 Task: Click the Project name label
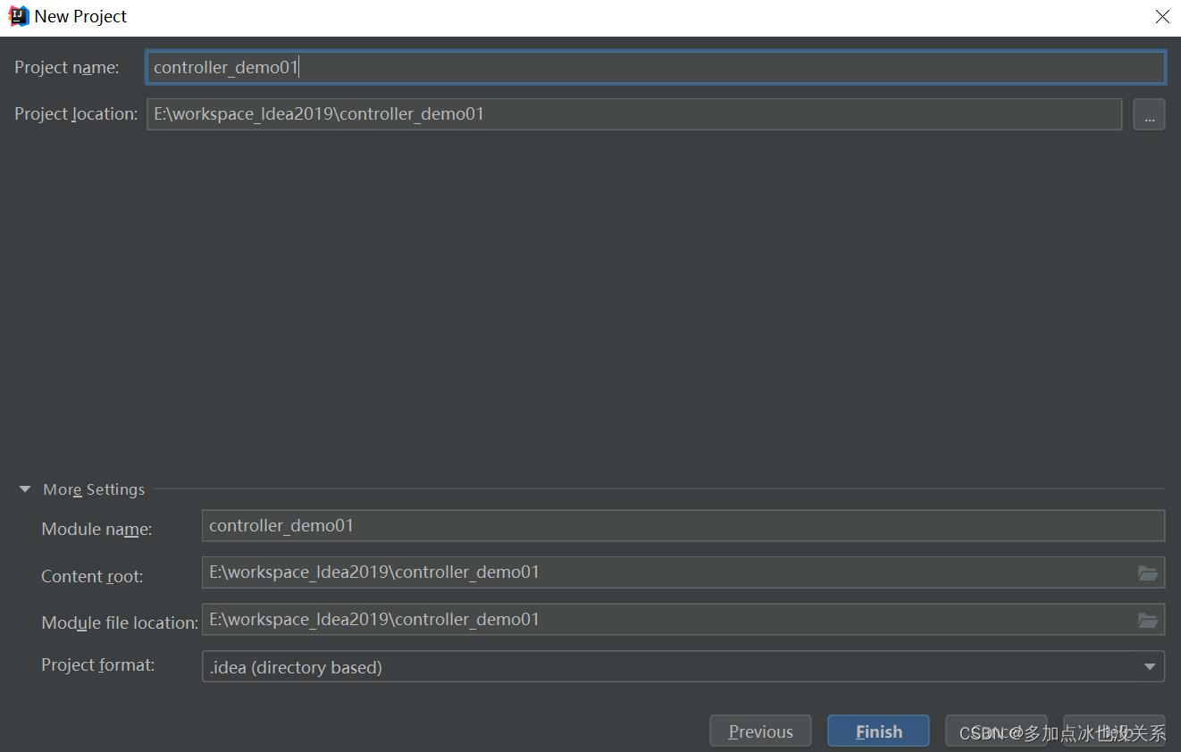pyautogui.click(x=67, y=68)
